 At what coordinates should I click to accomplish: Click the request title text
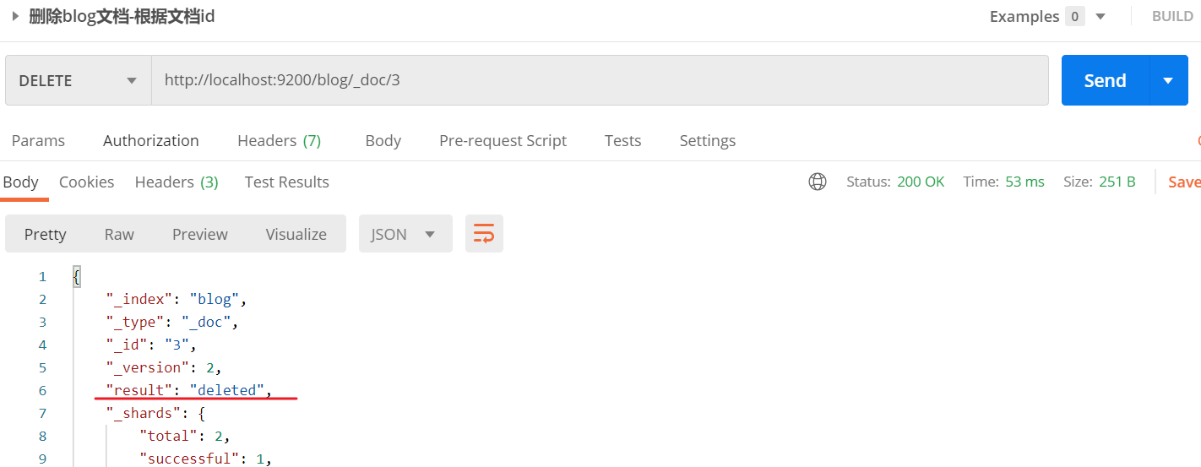(122, 16)
